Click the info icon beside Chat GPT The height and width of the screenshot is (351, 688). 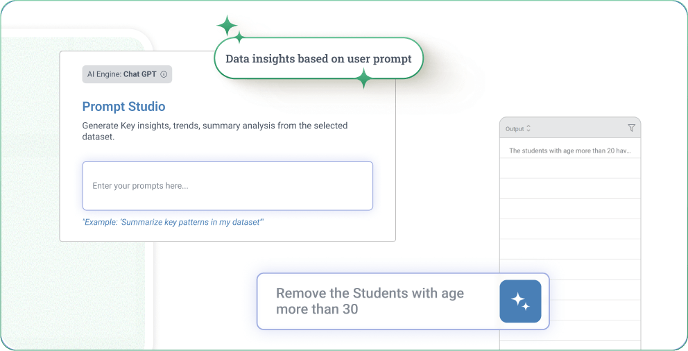coord(164,74)
